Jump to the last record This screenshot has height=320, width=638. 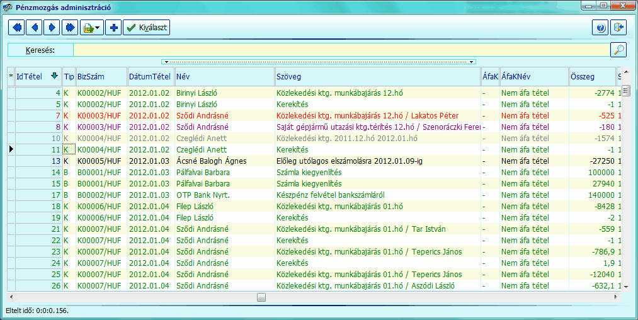click(69, 28)
